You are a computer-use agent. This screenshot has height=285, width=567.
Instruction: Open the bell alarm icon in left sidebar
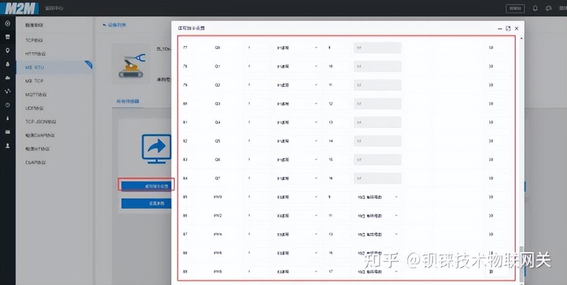8,64
